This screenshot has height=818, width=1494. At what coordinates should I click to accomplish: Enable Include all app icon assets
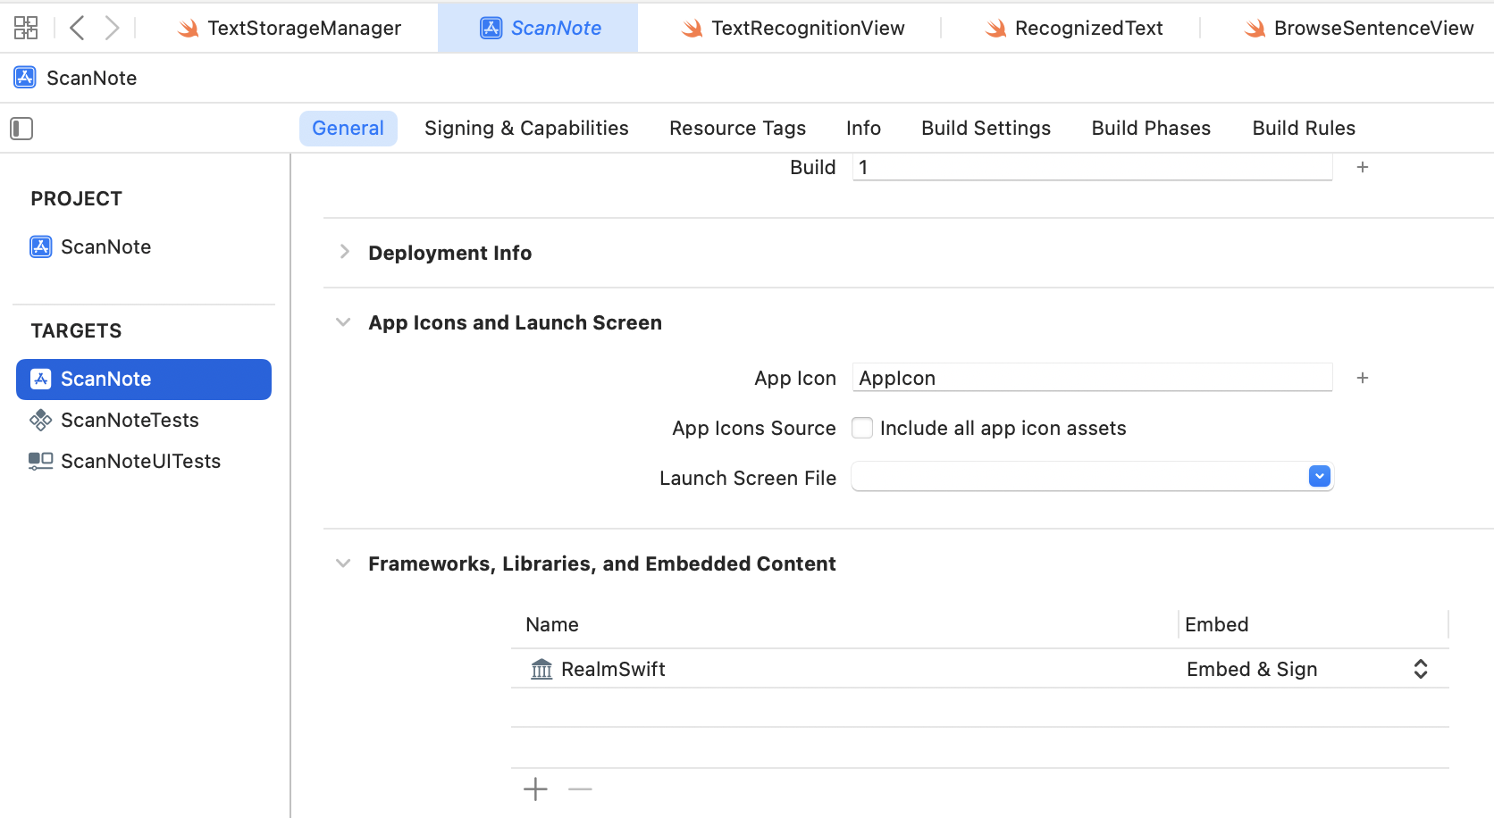(862, 428)
